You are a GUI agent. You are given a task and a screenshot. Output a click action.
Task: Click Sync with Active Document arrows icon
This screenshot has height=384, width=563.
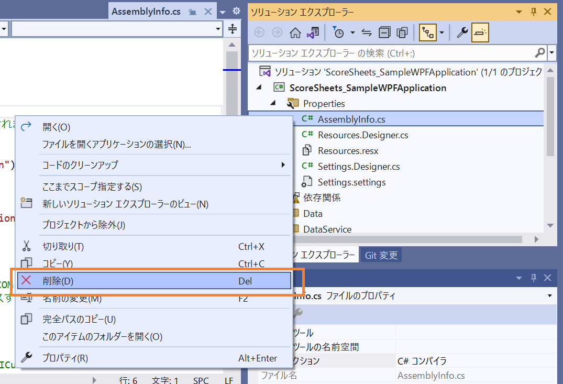tap(367, 32)
